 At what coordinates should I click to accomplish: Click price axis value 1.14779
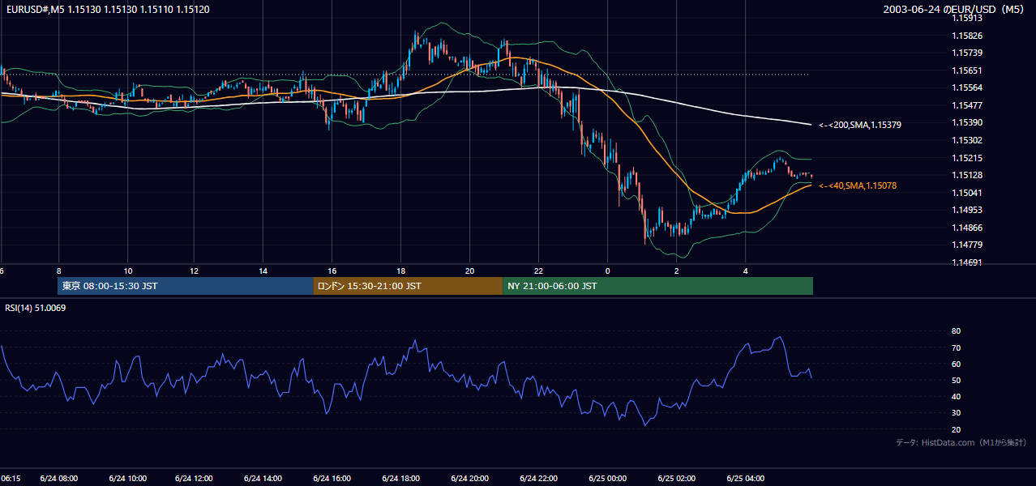point(967,245)
